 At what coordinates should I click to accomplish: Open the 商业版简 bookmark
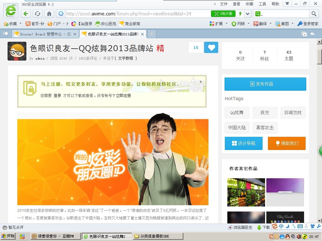[x=130, y=24]
